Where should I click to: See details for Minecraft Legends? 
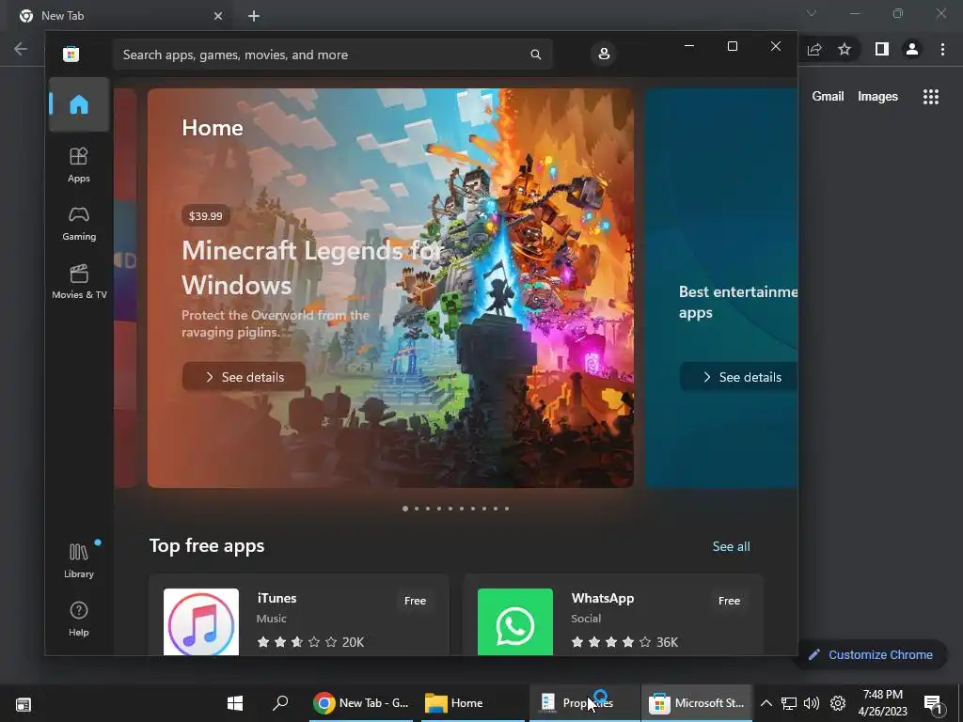[244, 377]
